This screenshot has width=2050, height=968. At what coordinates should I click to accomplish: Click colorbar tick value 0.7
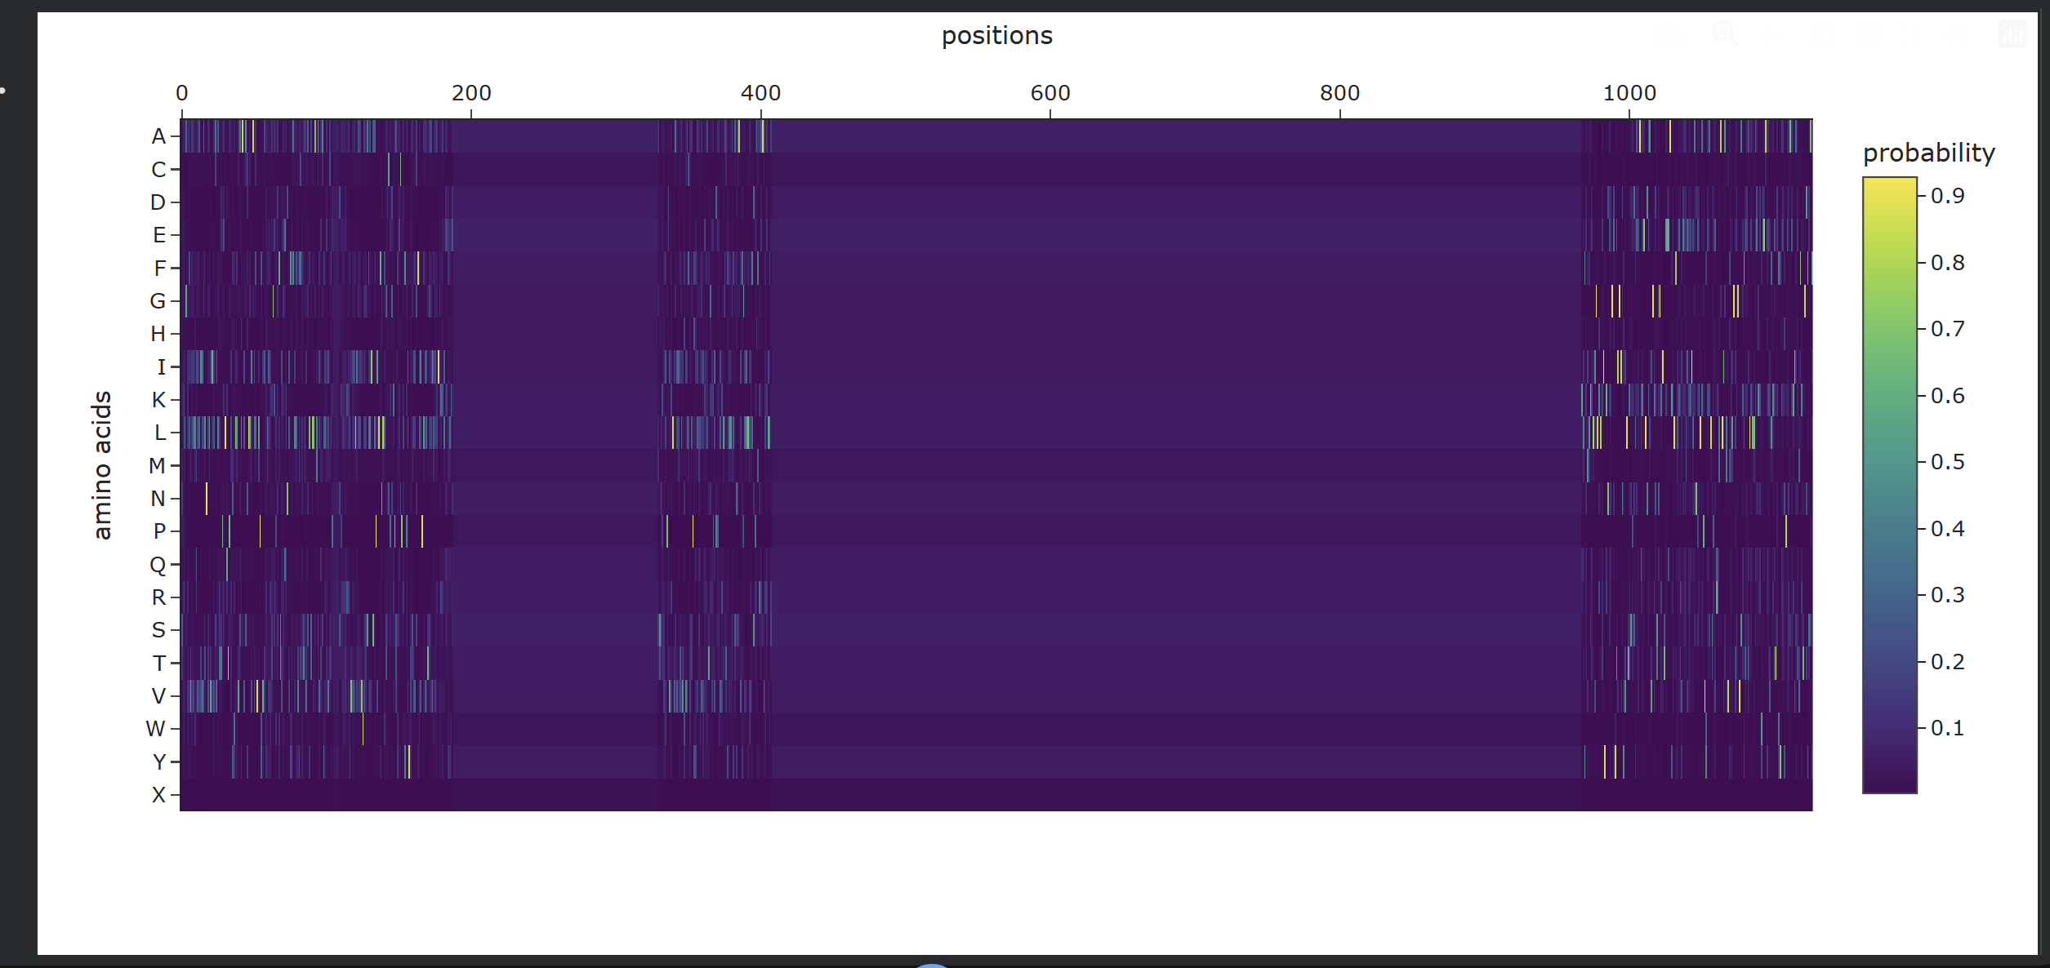coord(1947,329)
